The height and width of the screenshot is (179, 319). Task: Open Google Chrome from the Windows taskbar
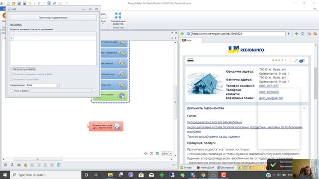point(203,175)
